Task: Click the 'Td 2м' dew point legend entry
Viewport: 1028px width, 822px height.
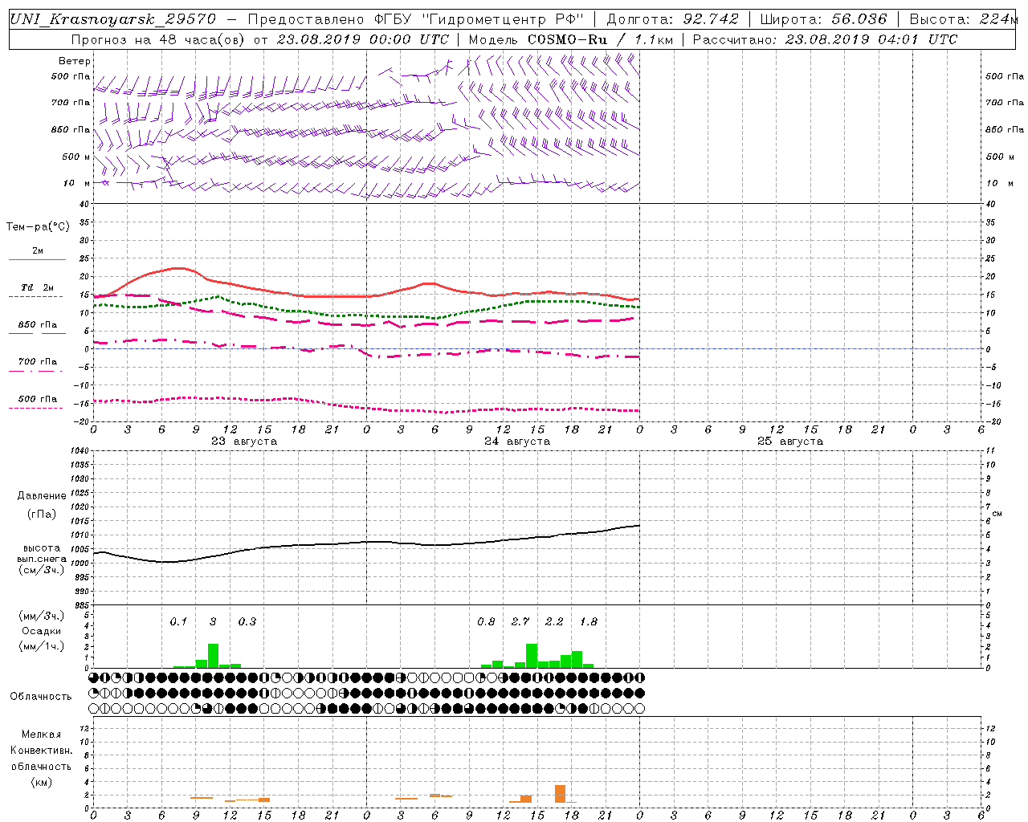Action: tap(38, 287)
